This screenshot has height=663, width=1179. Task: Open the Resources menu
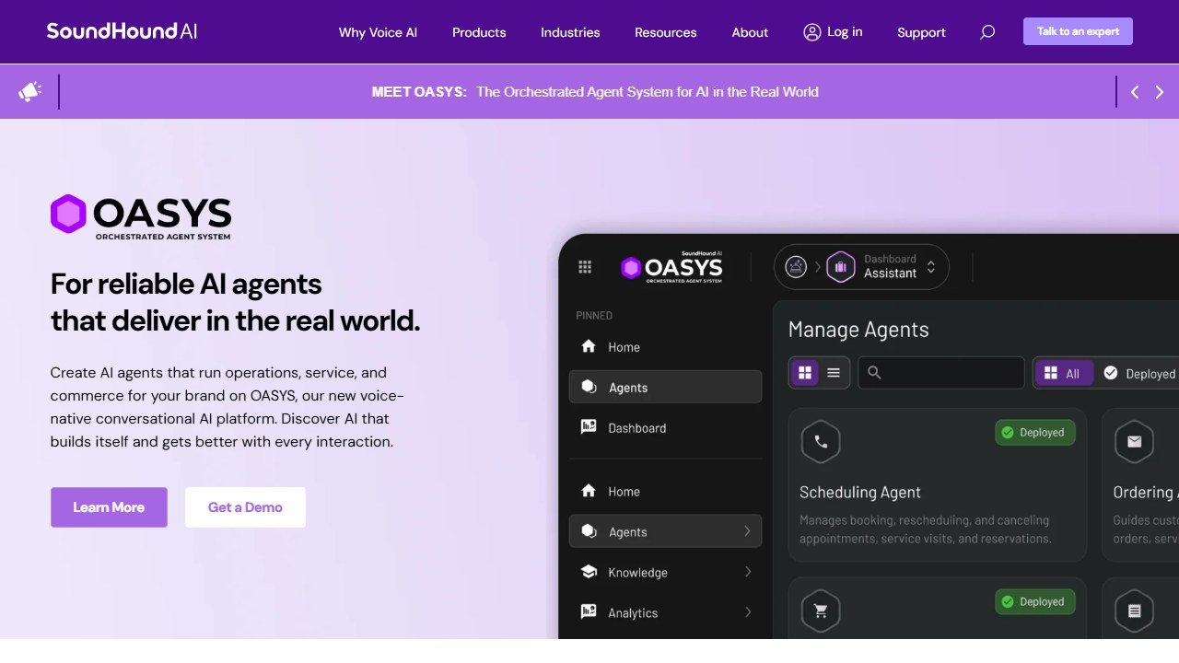[x=666, y=32]
